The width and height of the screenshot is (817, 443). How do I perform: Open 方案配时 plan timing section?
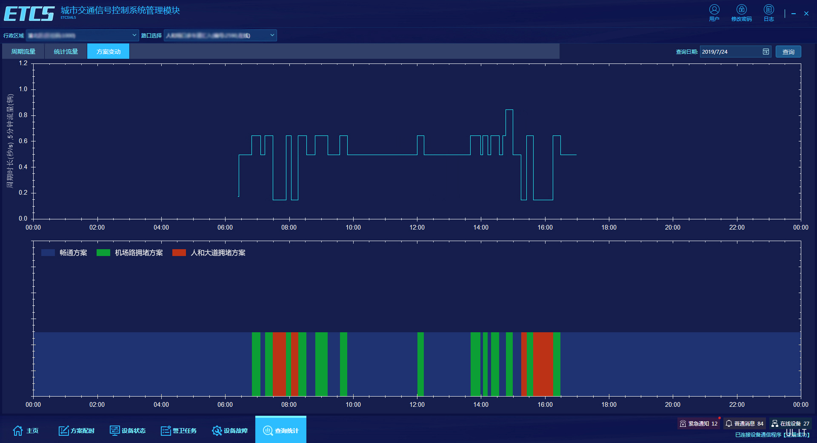77,431
